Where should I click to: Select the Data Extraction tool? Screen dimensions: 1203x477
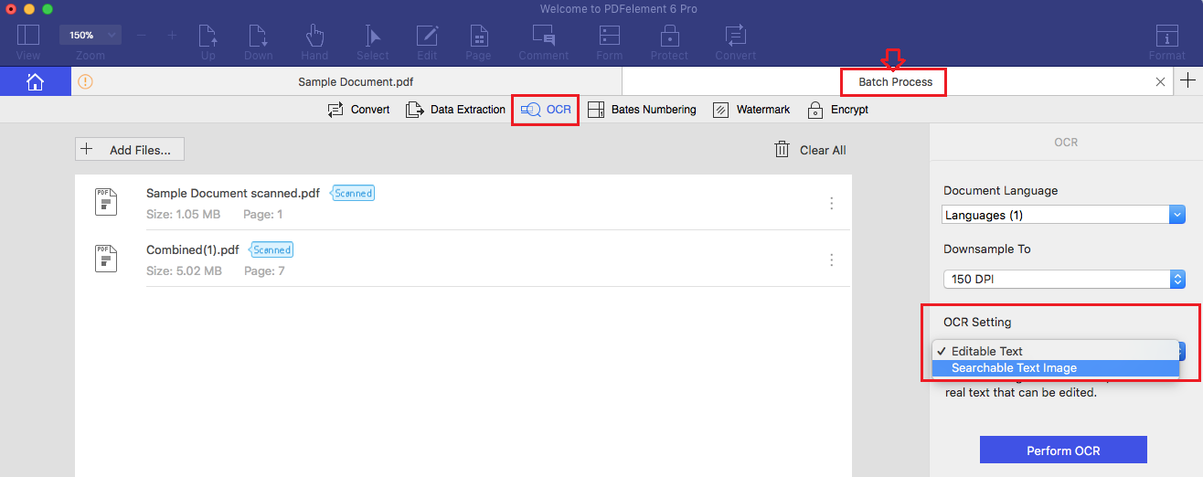coord(455,110)
